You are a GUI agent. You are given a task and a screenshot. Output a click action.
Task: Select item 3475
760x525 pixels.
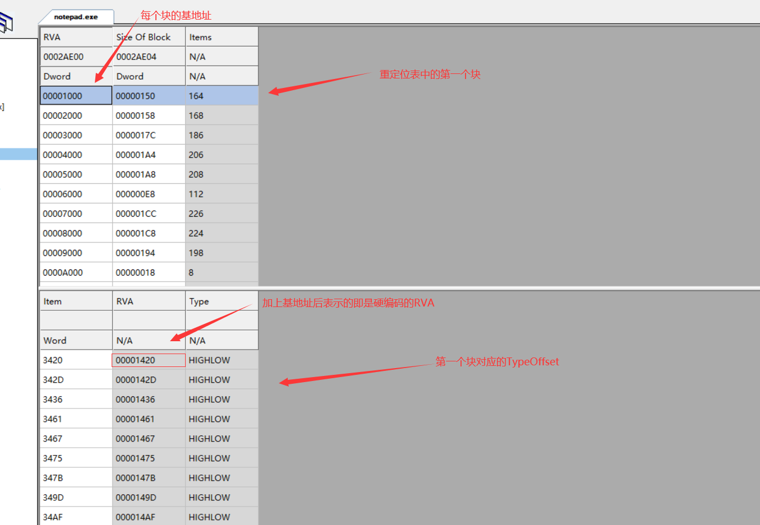76,458
